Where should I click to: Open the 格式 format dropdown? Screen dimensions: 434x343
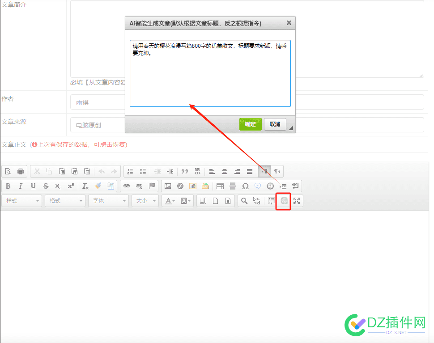pos(65,201)
